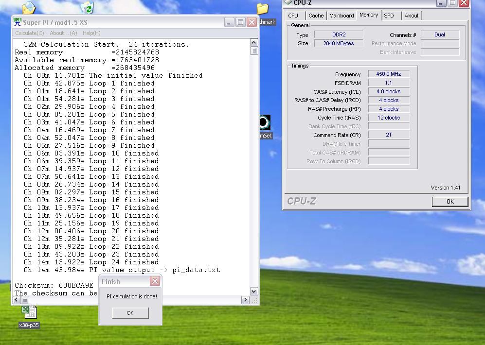This screenshot has width=485, height=345.
Task: Close the CPU-Z window
Action: click(x=463, y=3)
